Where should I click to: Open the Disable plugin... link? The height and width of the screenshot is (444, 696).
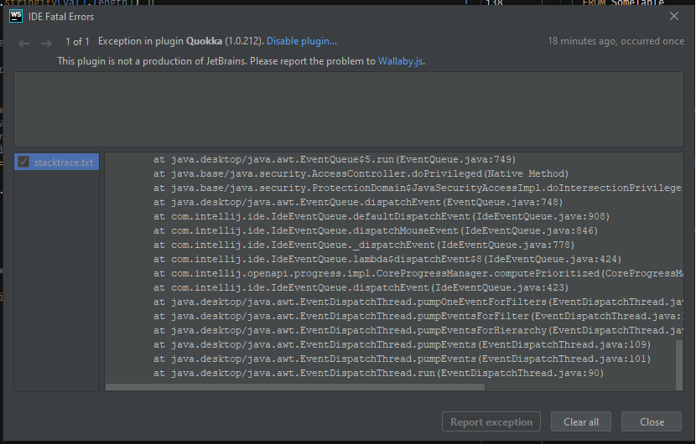tap(301, 41)
